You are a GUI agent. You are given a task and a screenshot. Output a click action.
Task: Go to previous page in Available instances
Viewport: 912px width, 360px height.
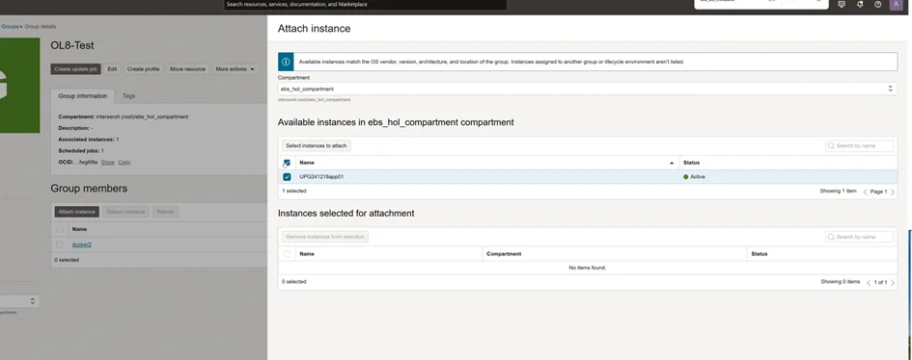coord(865,192)
